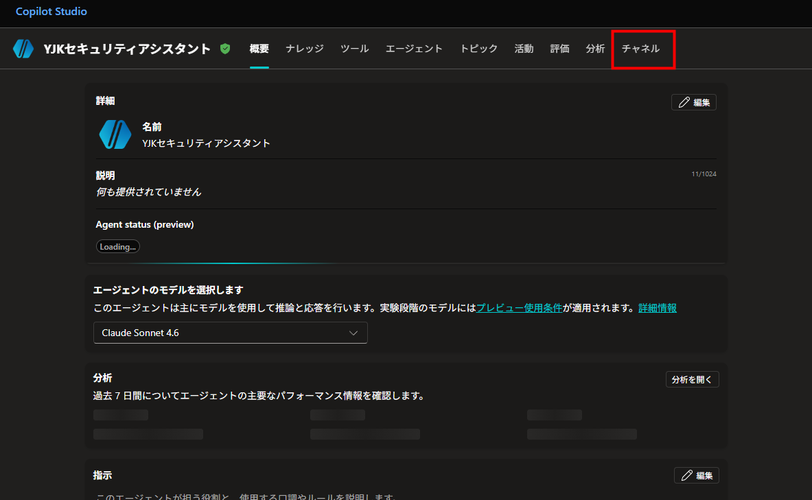Click the agent logo icon in header

coord(23,49)
